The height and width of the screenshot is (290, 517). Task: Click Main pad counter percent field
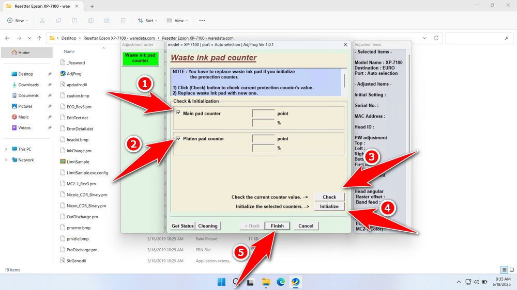(x=263, y=123)
